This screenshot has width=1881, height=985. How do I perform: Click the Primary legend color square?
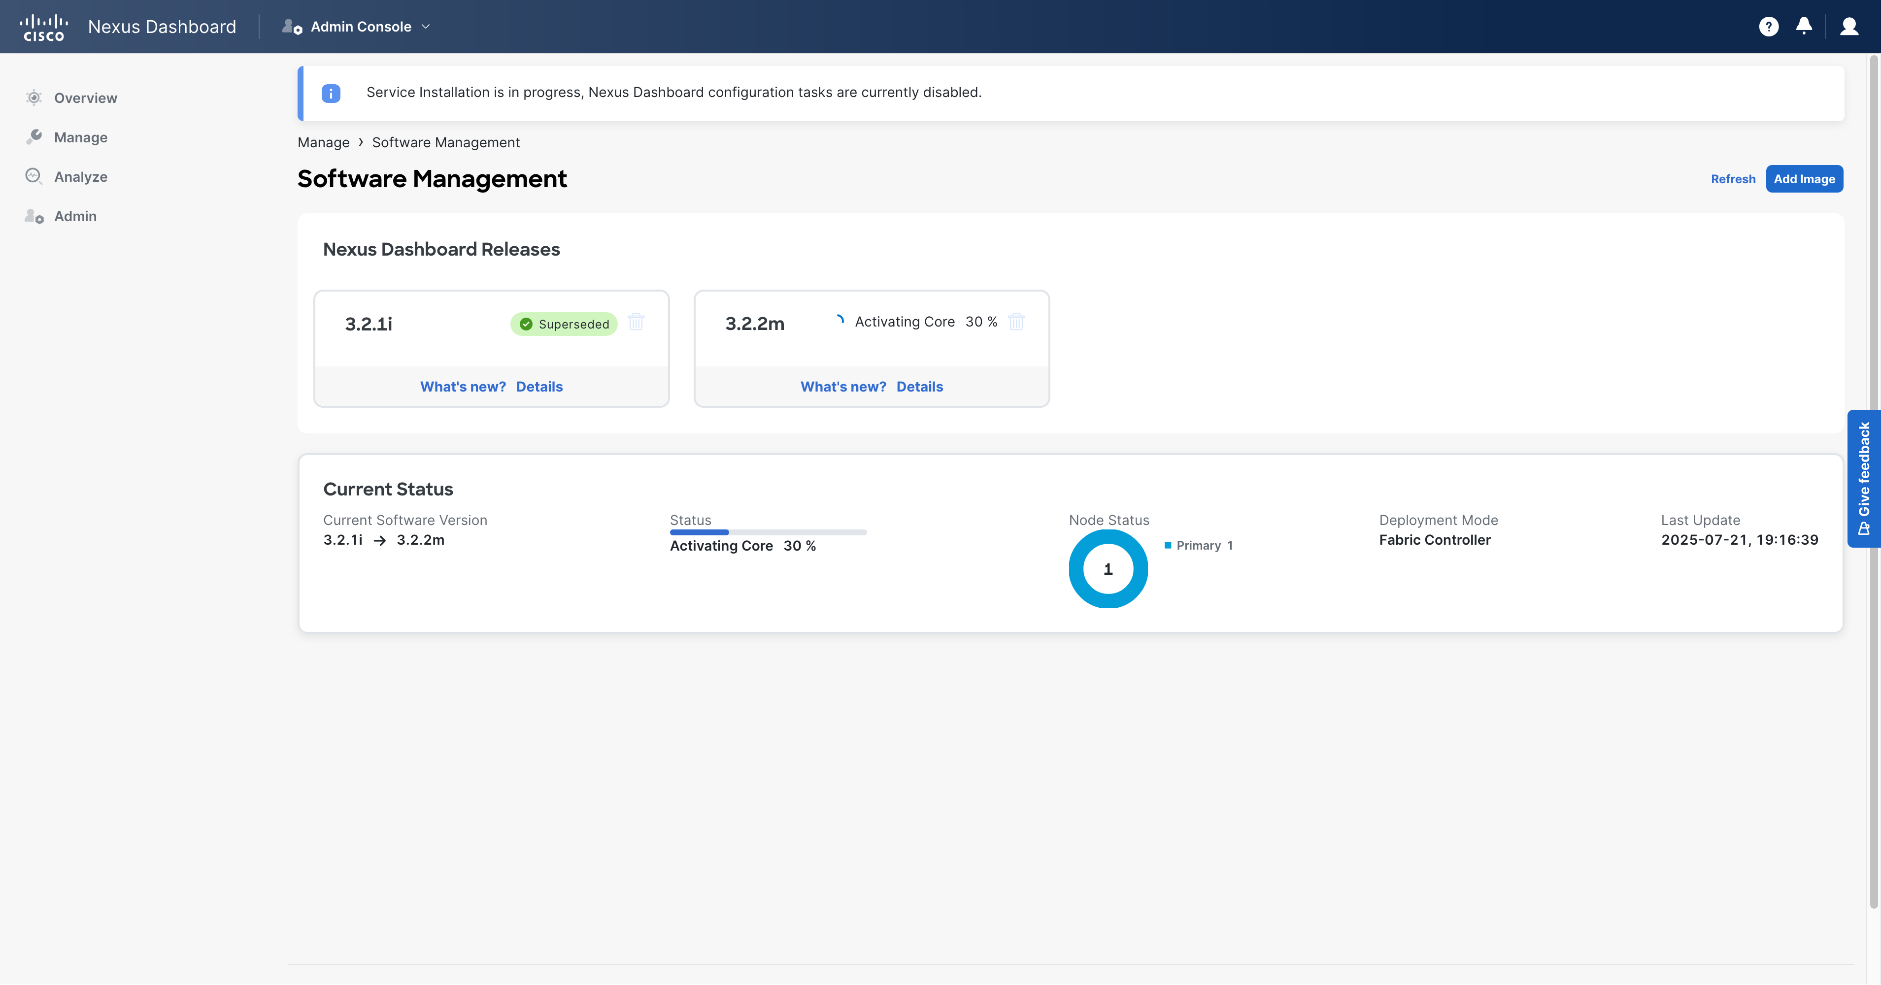1168,545
